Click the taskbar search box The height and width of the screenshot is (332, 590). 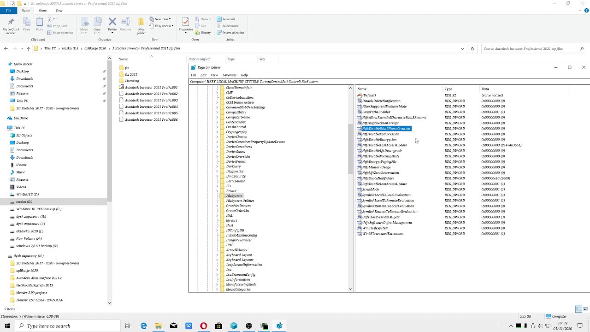click(x=67, y=326)
